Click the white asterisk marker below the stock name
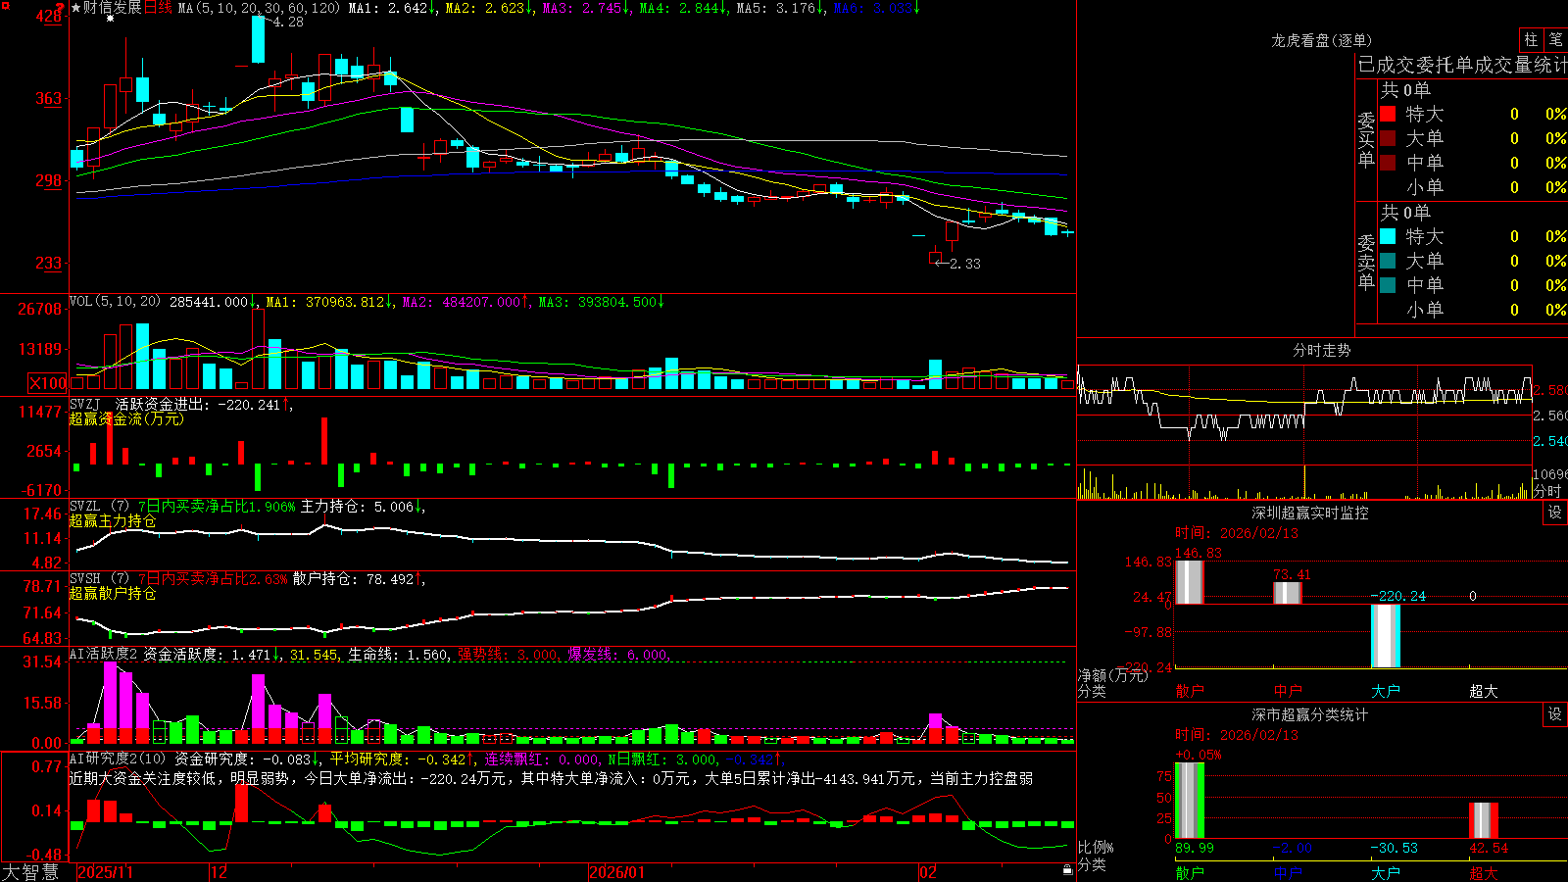Viewport: 1568px width, 882px height. [x=110, y=19]
